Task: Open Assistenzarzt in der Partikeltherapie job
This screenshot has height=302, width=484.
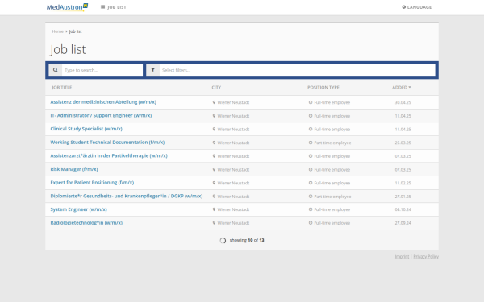Action: (x=109, y=155)
